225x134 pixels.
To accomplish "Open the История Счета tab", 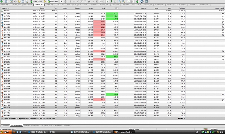I will tap(16, 125).
